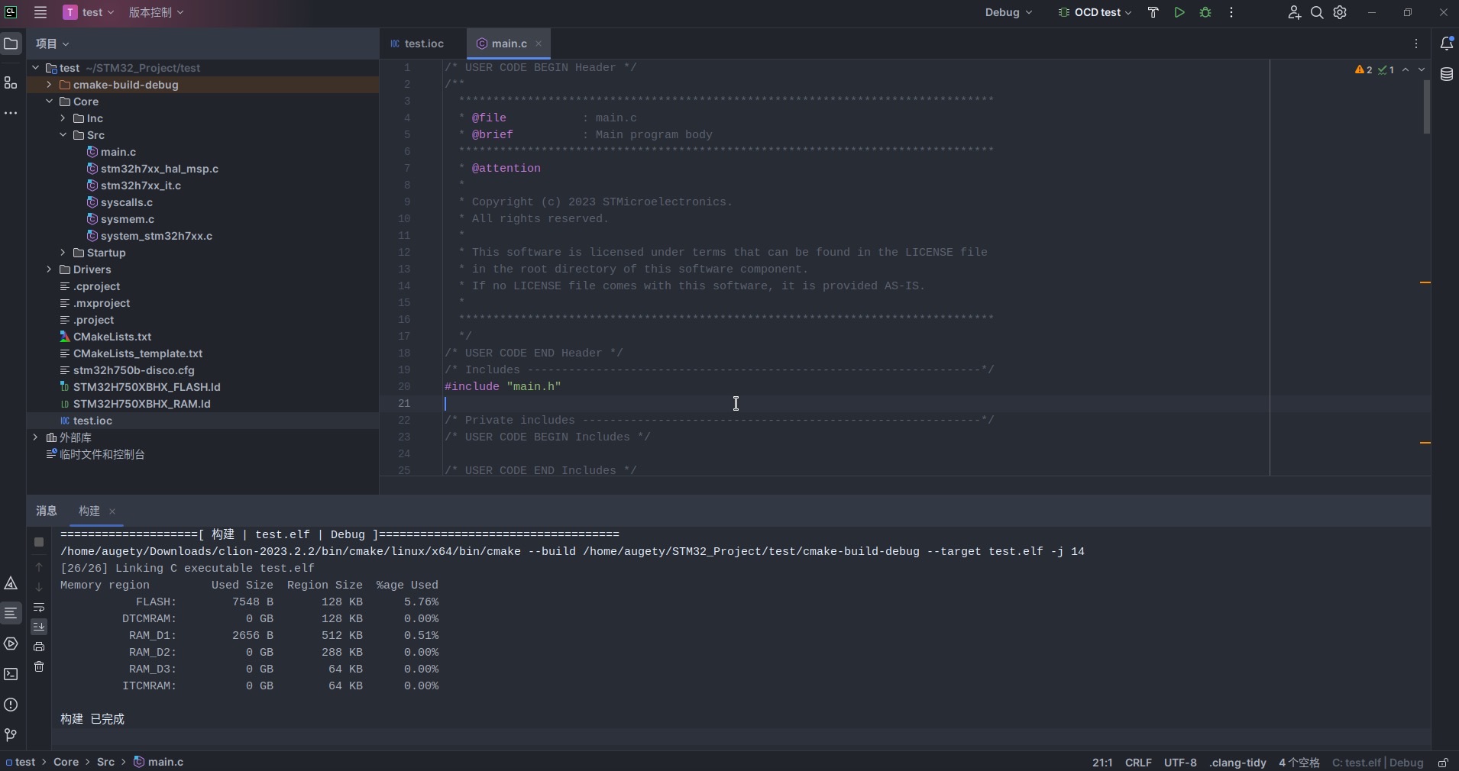Open the 项目 view selector dropdown
1459x771 pixels.
point(53,44)
